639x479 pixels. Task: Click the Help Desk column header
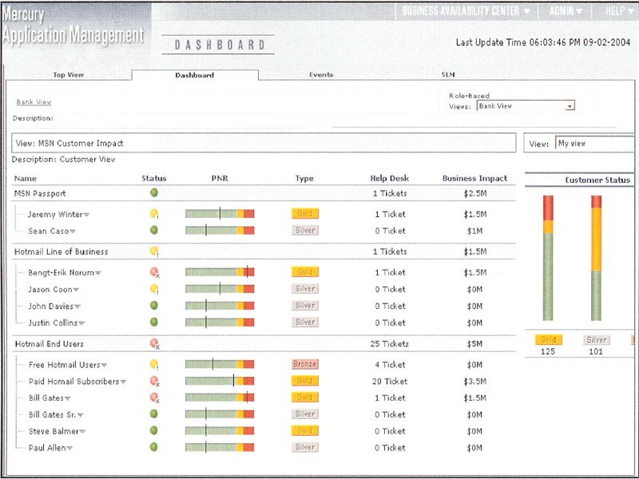click(390, 178)
